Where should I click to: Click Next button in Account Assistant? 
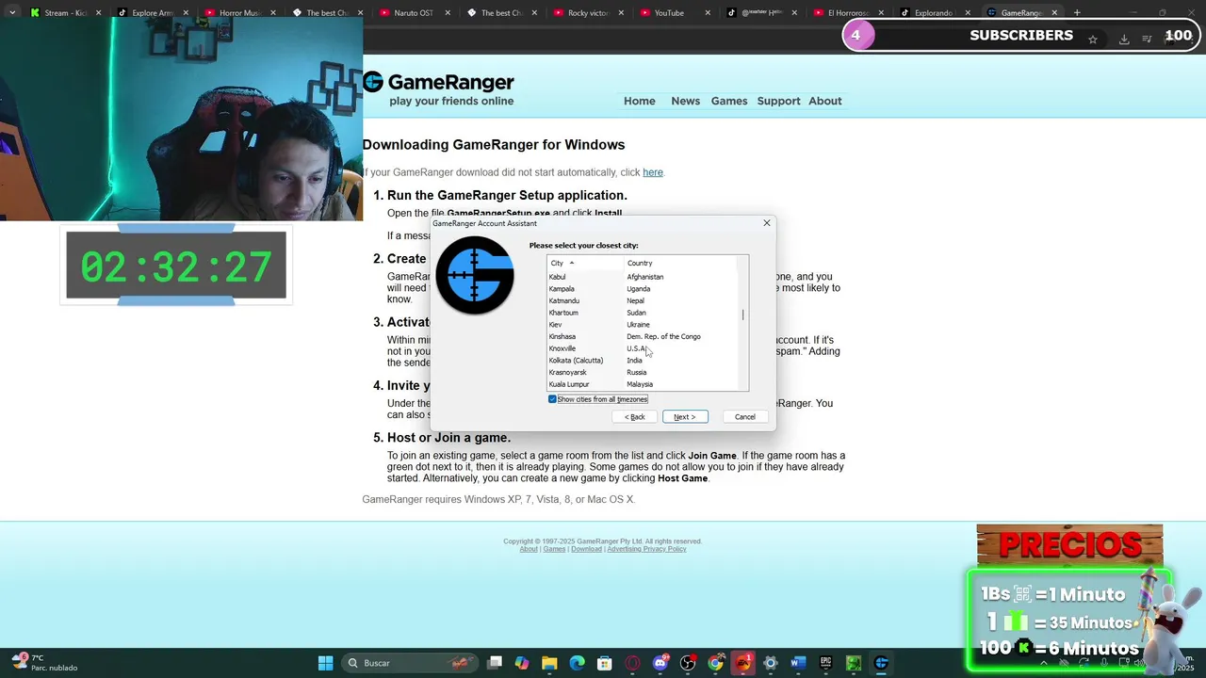pyautogui.click(x=685, y=416)
